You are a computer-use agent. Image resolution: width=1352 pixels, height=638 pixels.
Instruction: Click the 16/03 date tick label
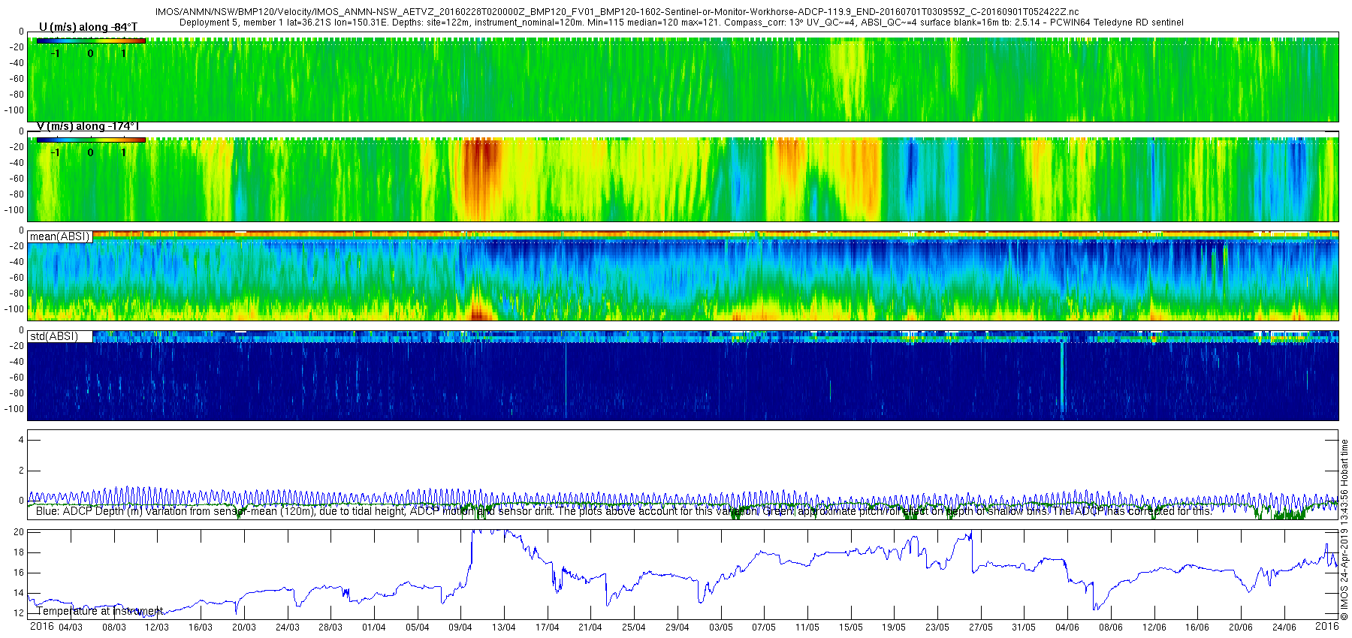[x=201, y=627]
